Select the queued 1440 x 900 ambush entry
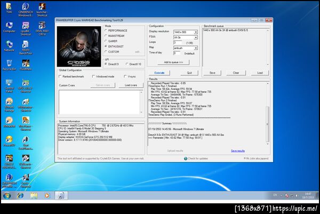Viewport: 320px width, 214px height. (226, 30)
